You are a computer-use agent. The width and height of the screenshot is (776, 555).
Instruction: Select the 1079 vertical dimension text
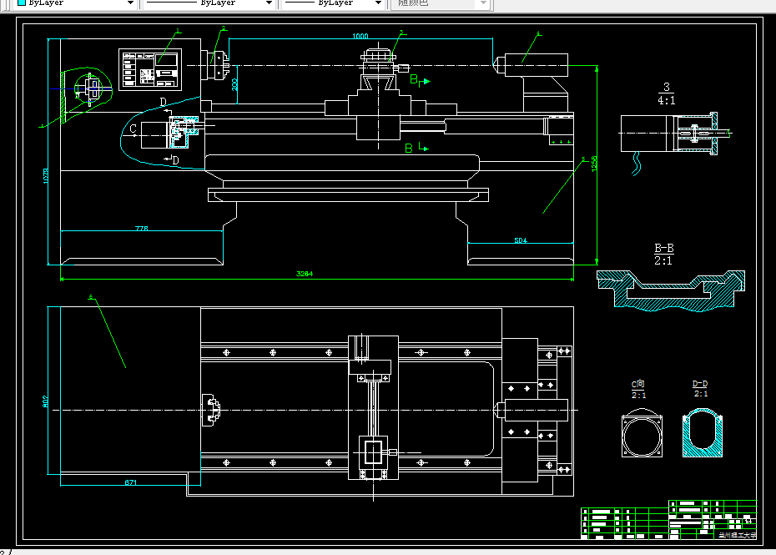pyautogui.click(x=46, y=175)
